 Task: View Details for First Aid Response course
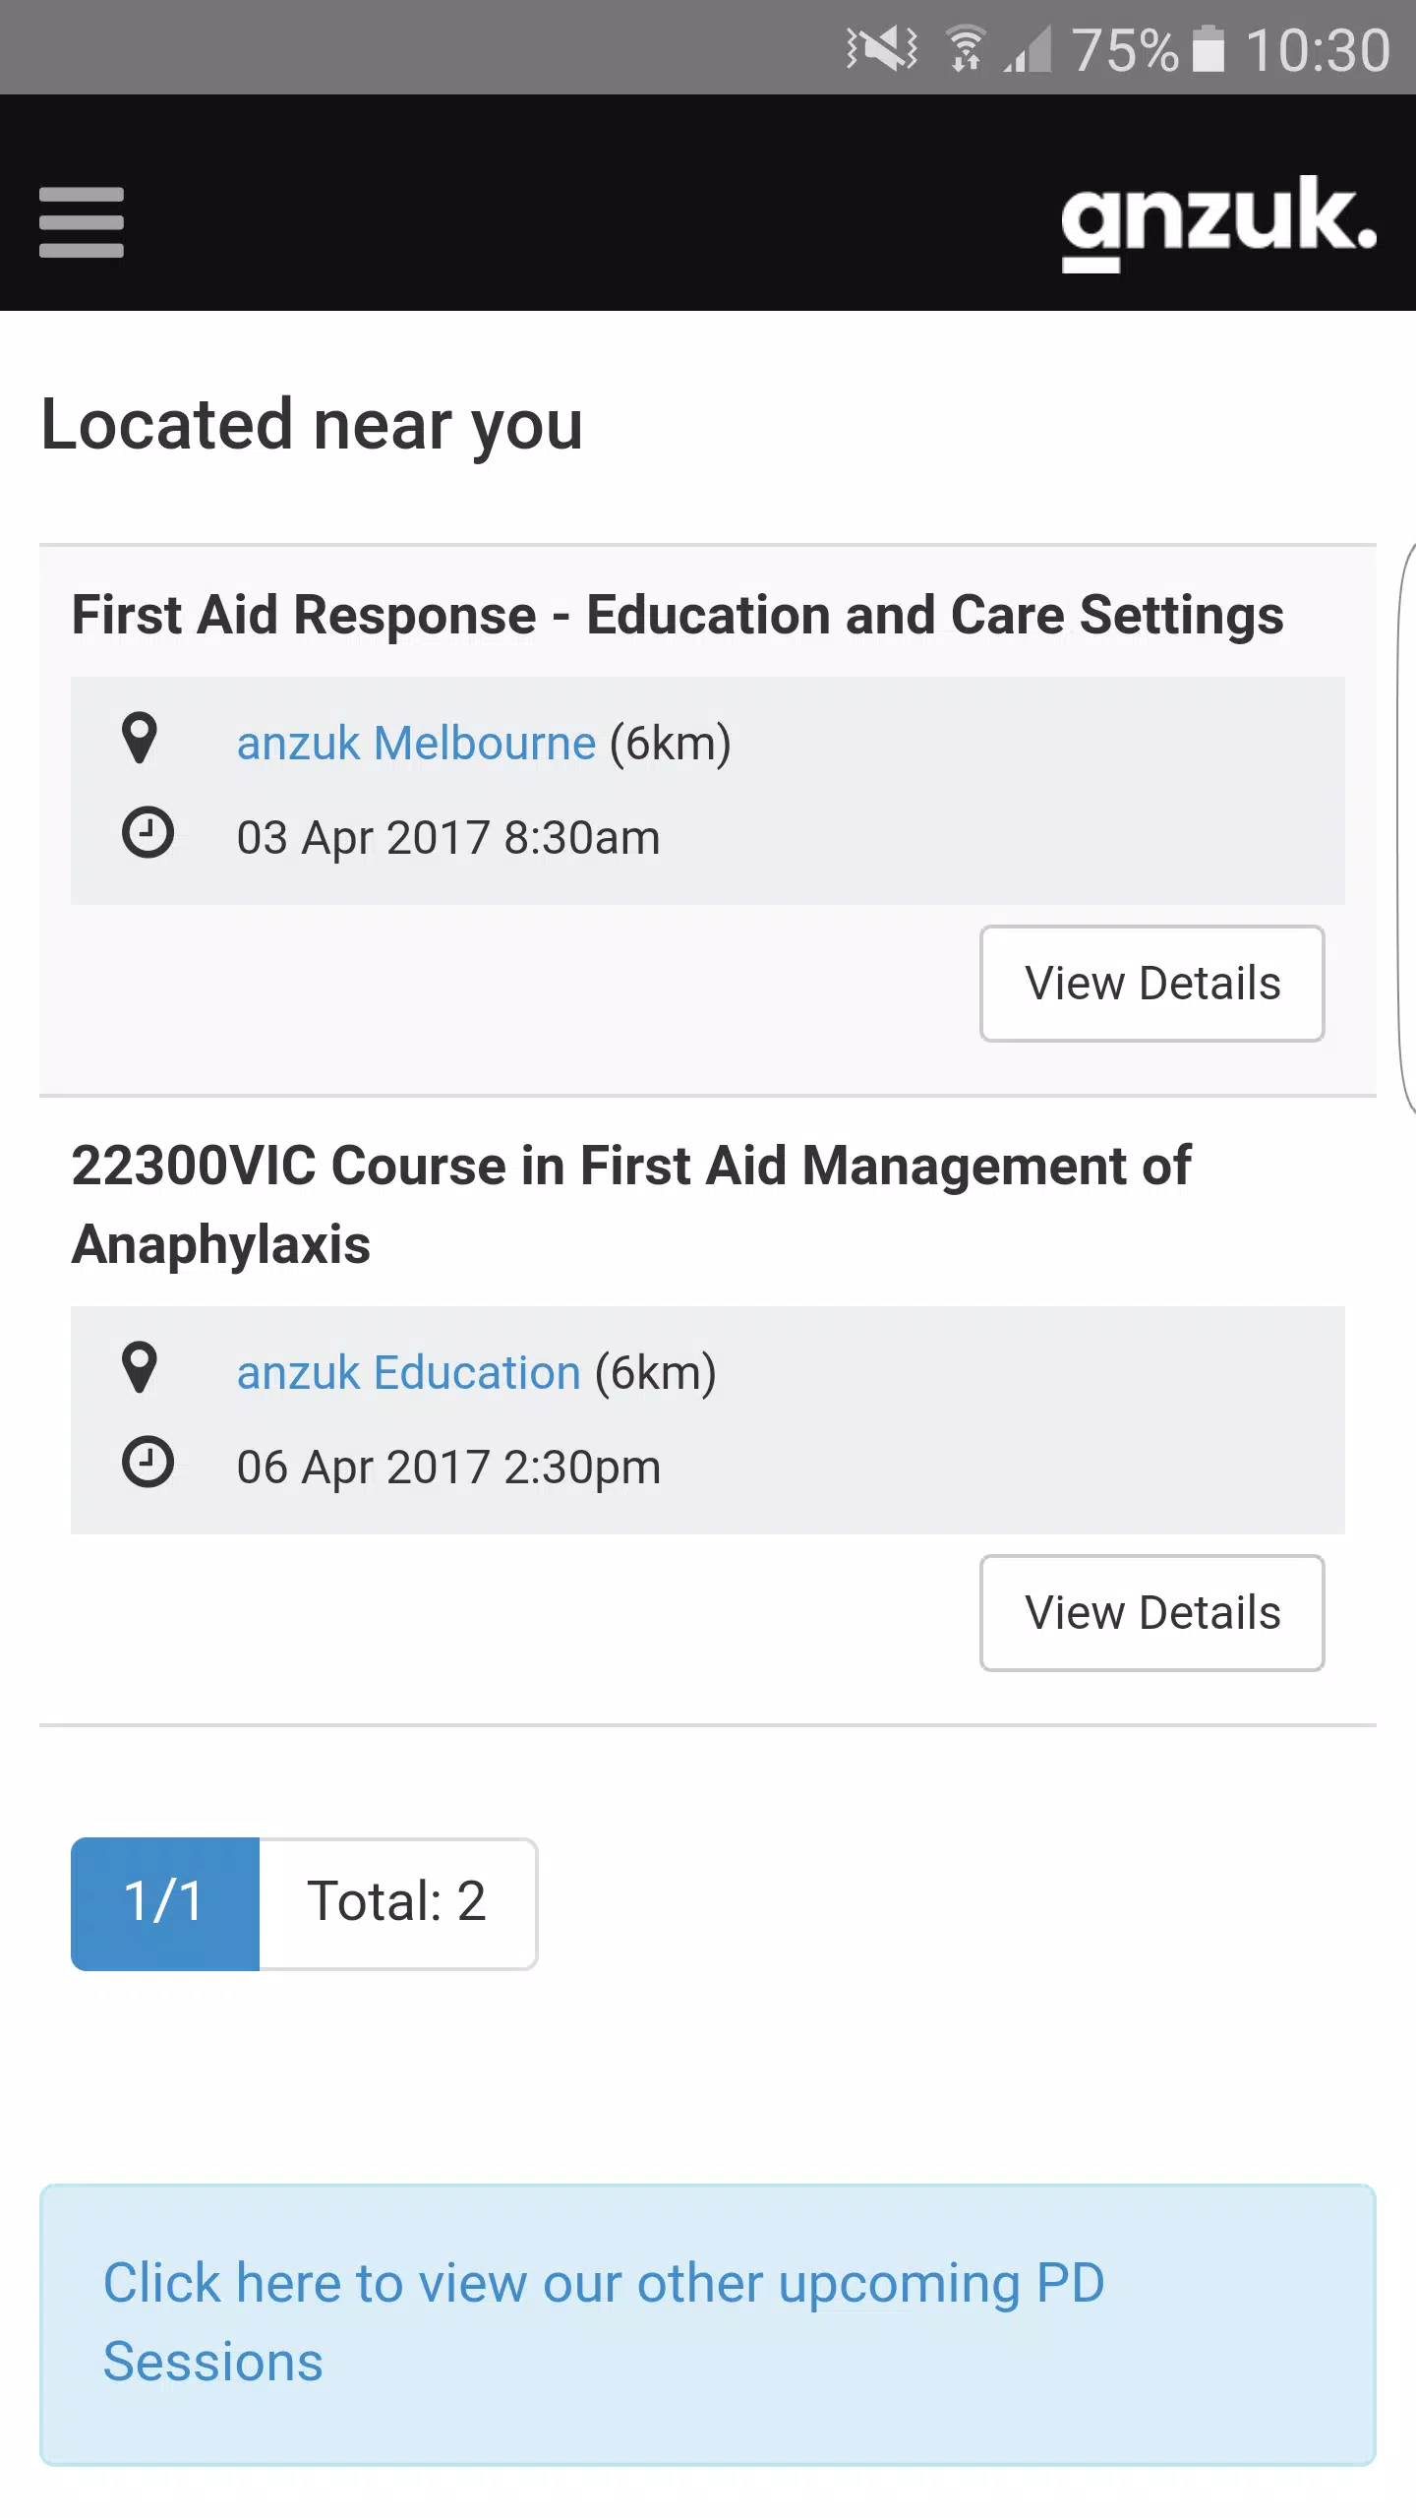tap(1151, 984)
